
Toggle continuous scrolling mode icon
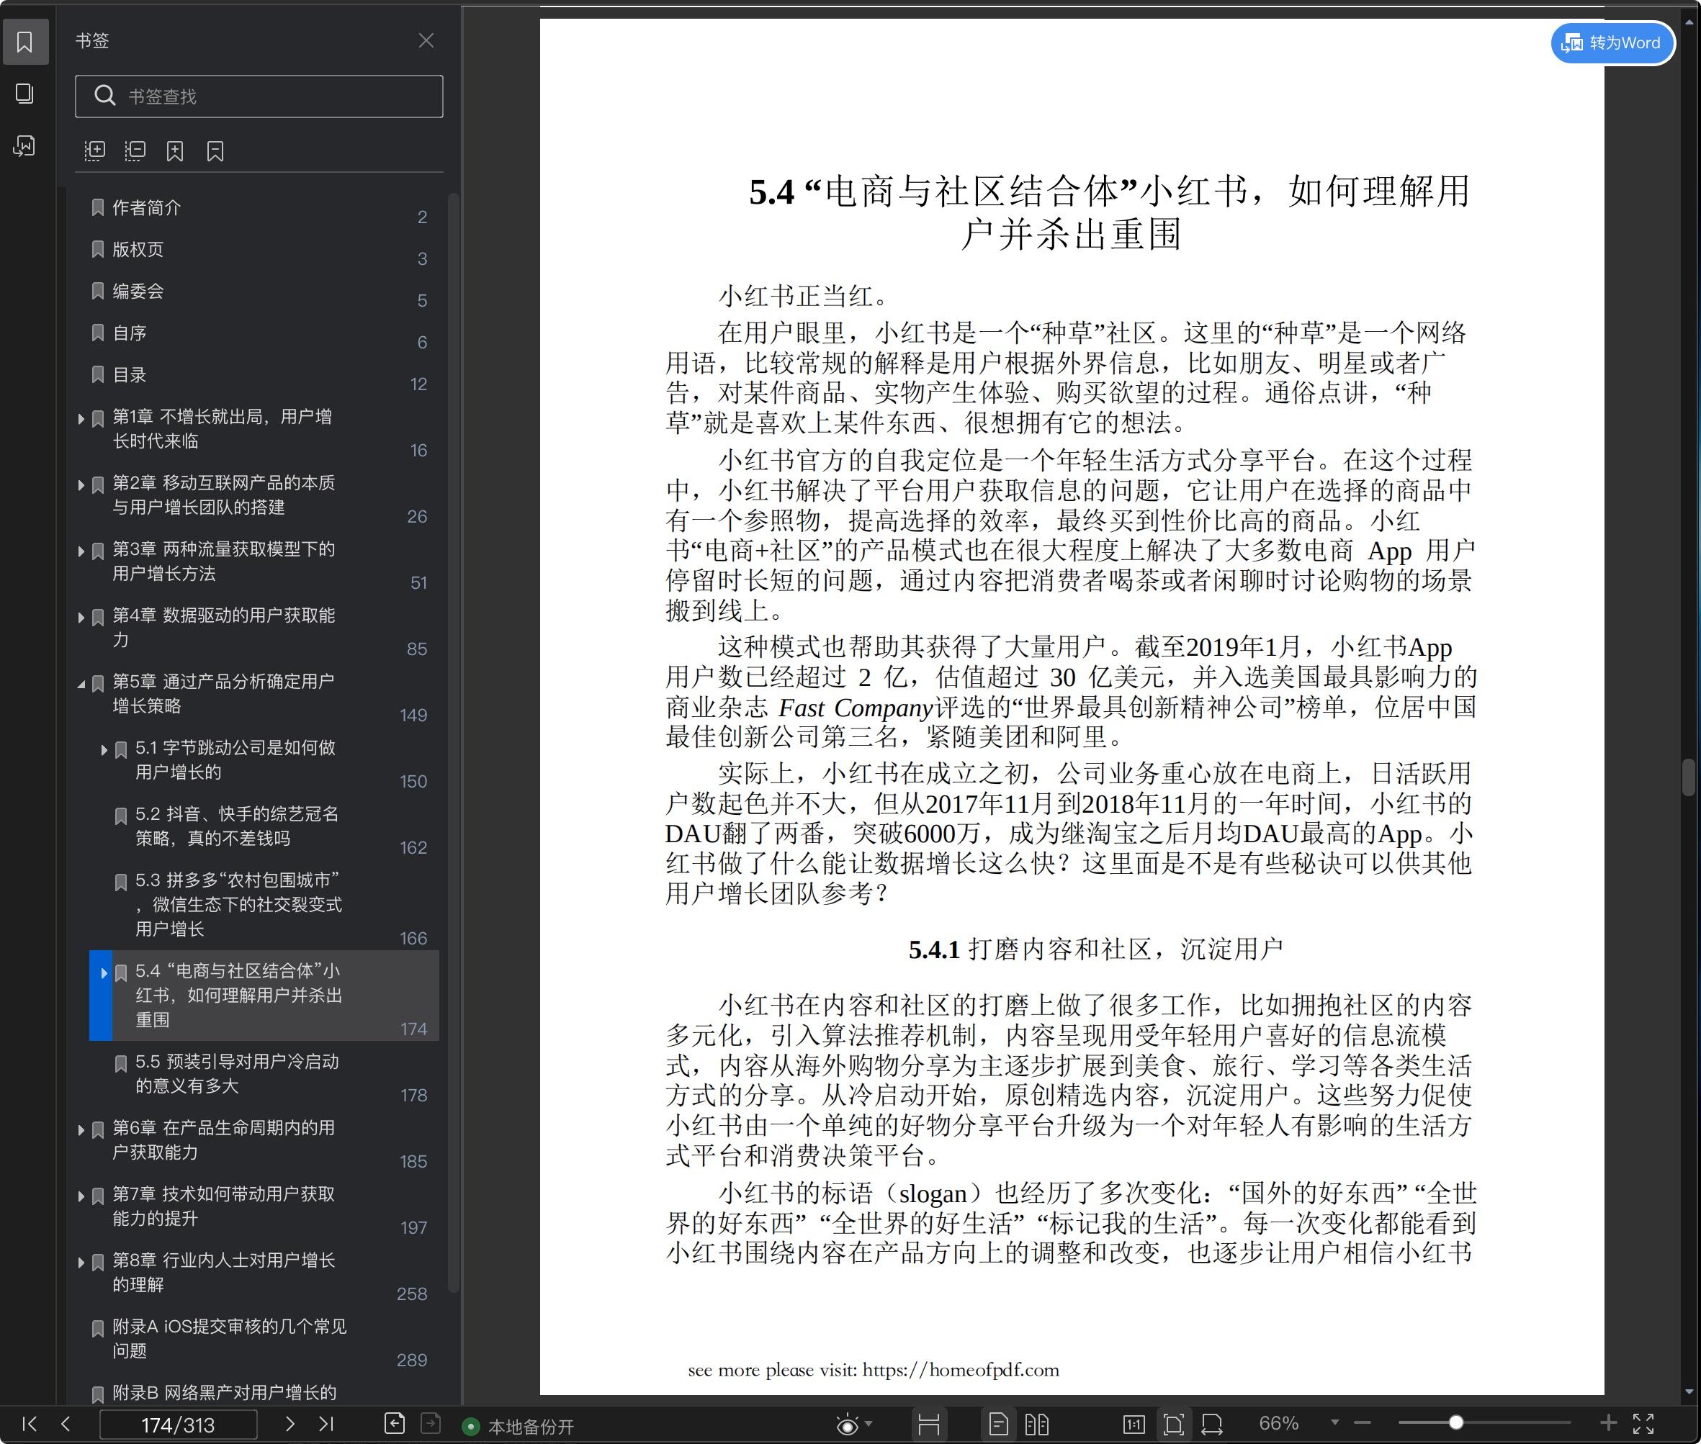click(x=929, y=1425)
